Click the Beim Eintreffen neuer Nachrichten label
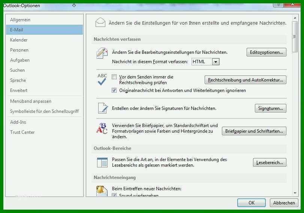The width and height of the screenshot is (304, 213). point(147,188)
